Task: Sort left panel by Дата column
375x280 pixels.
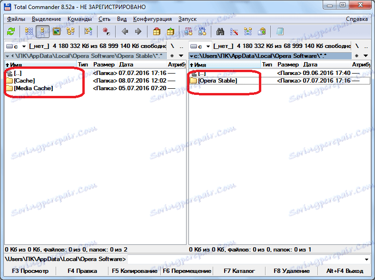Action: [142, 65]
